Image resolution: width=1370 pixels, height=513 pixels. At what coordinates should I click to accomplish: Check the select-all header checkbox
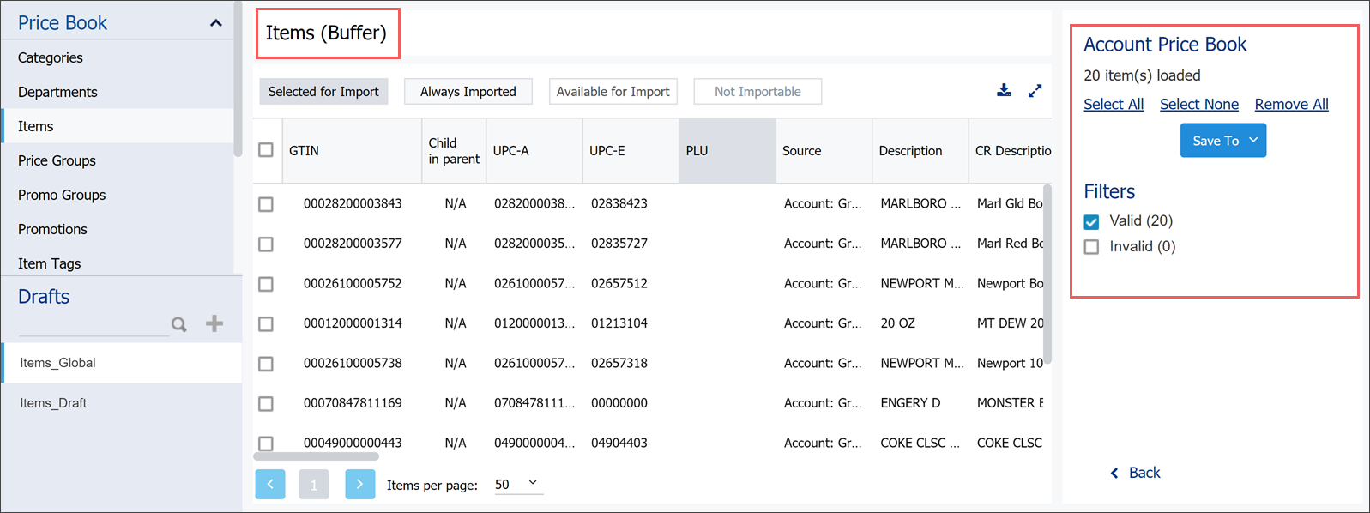coord(266,150)
